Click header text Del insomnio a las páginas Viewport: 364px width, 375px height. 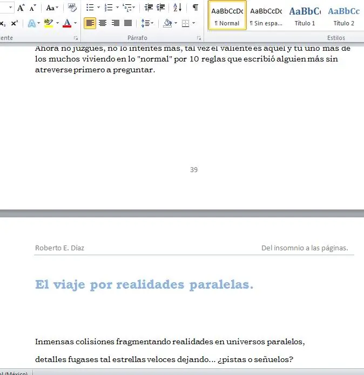pos(305,248)
